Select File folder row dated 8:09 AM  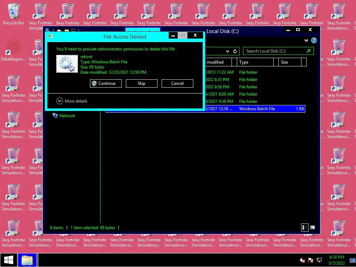pos(255,94)
